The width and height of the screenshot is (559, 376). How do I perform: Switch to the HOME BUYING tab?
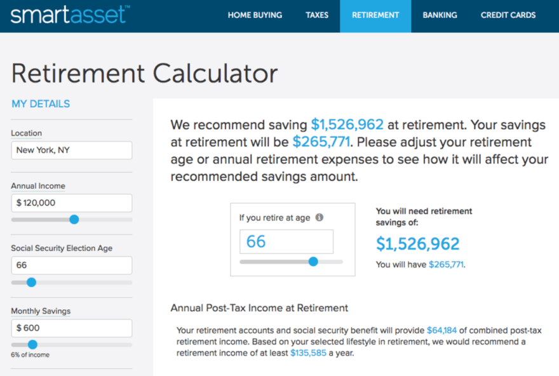pos(255,15)
